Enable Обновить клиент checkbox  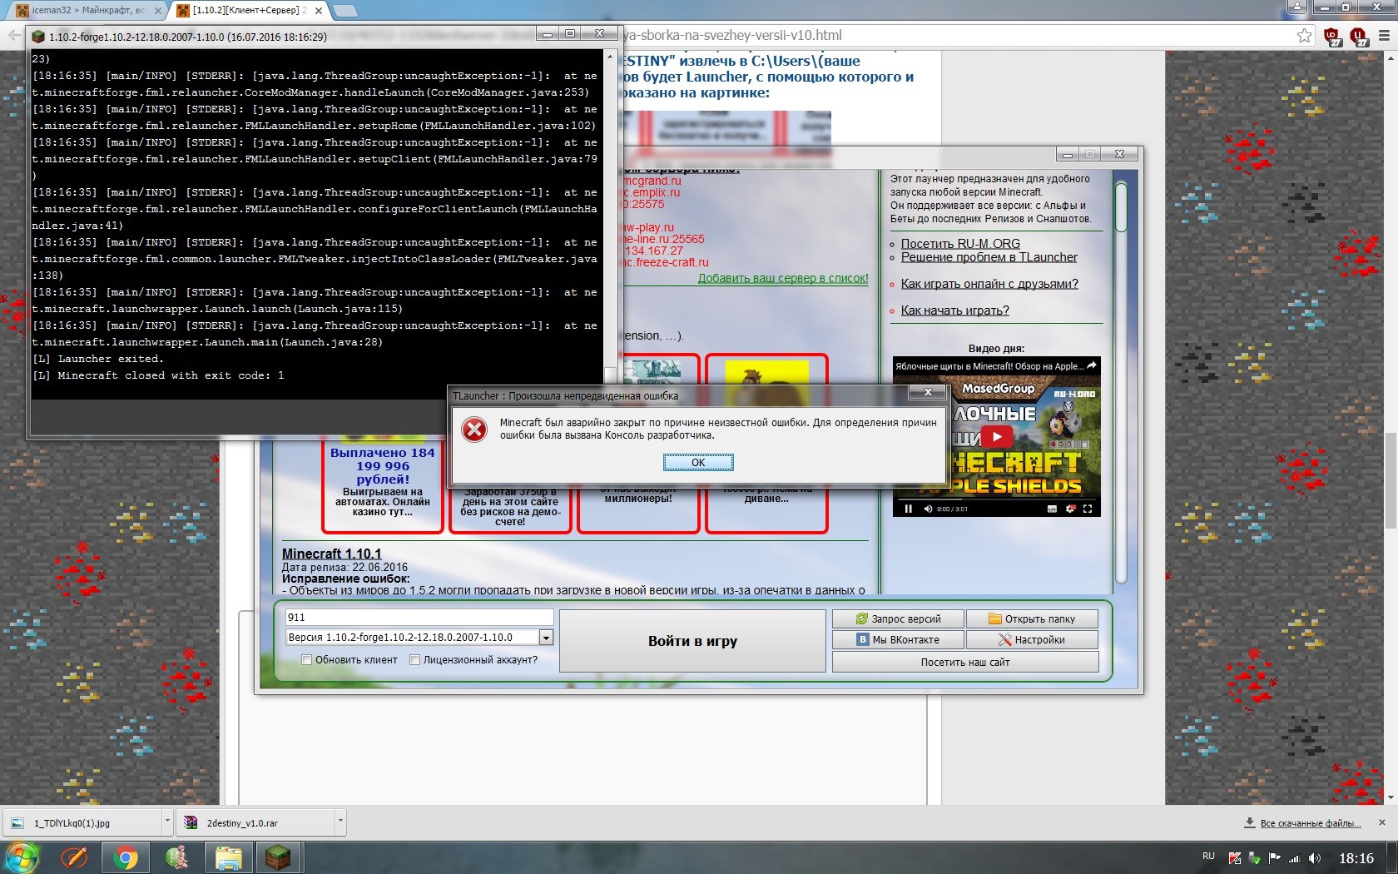[x=307, y=660]
